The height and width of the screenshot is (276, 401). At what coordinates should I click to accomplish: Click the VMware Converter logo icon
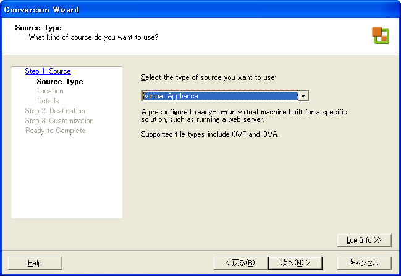[381, 35]
